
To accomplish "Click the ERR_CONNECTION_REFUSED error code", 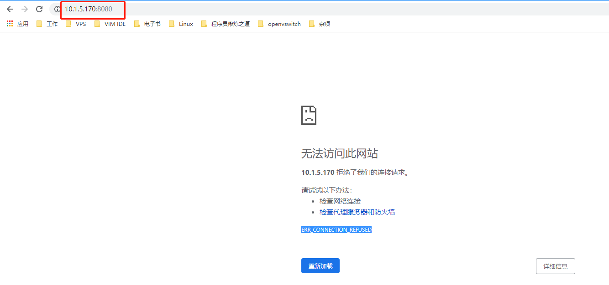I will 336,230.
